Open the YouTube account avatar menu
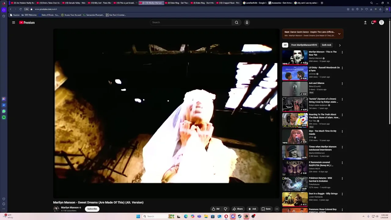 [382, 22]
